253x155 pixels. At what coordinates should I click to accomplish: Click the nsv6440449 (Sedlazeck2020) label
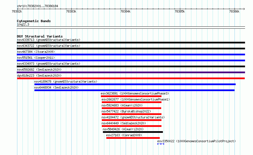point(124,123)
